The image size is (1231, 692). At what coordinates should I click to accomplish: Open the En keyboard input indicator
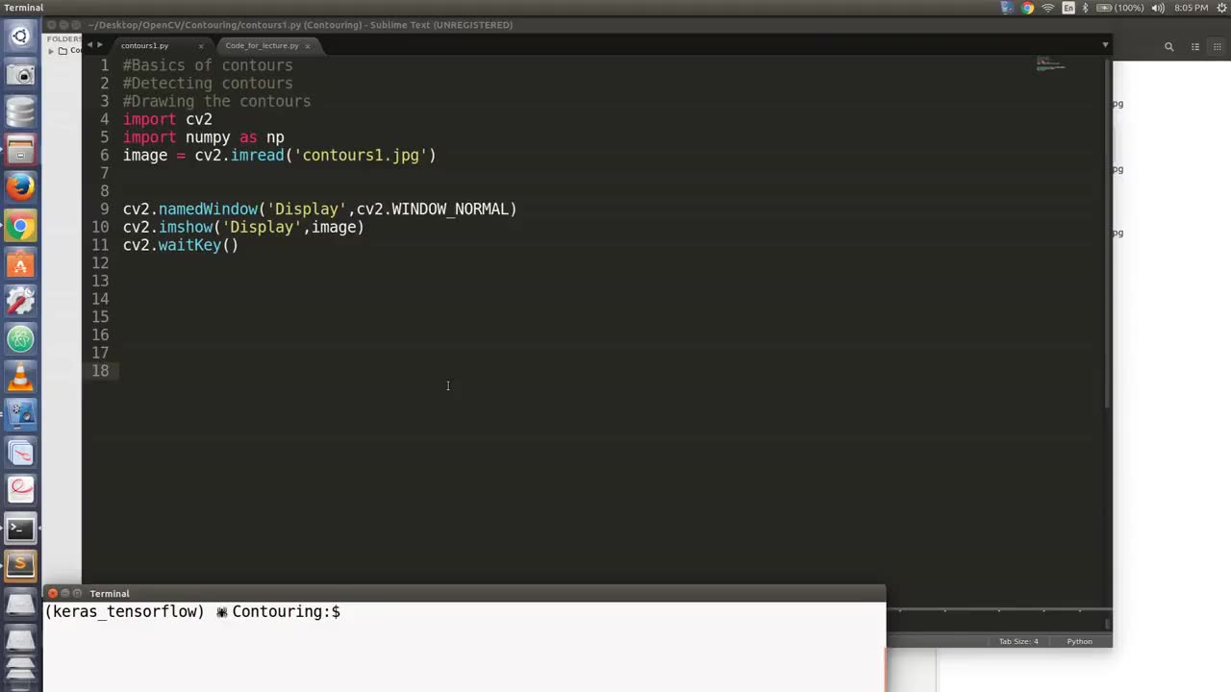click(x=1068, y=8)
